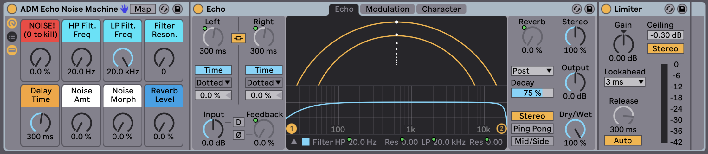The height and width of the screenshot is (154, 708).
Task: Toggle the left/right stereo link icon
Action: coord(238,38)
